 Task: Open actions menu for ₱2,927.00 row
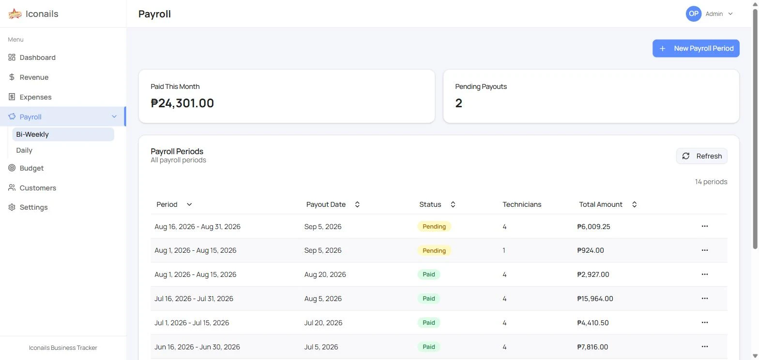click(705, 274)
